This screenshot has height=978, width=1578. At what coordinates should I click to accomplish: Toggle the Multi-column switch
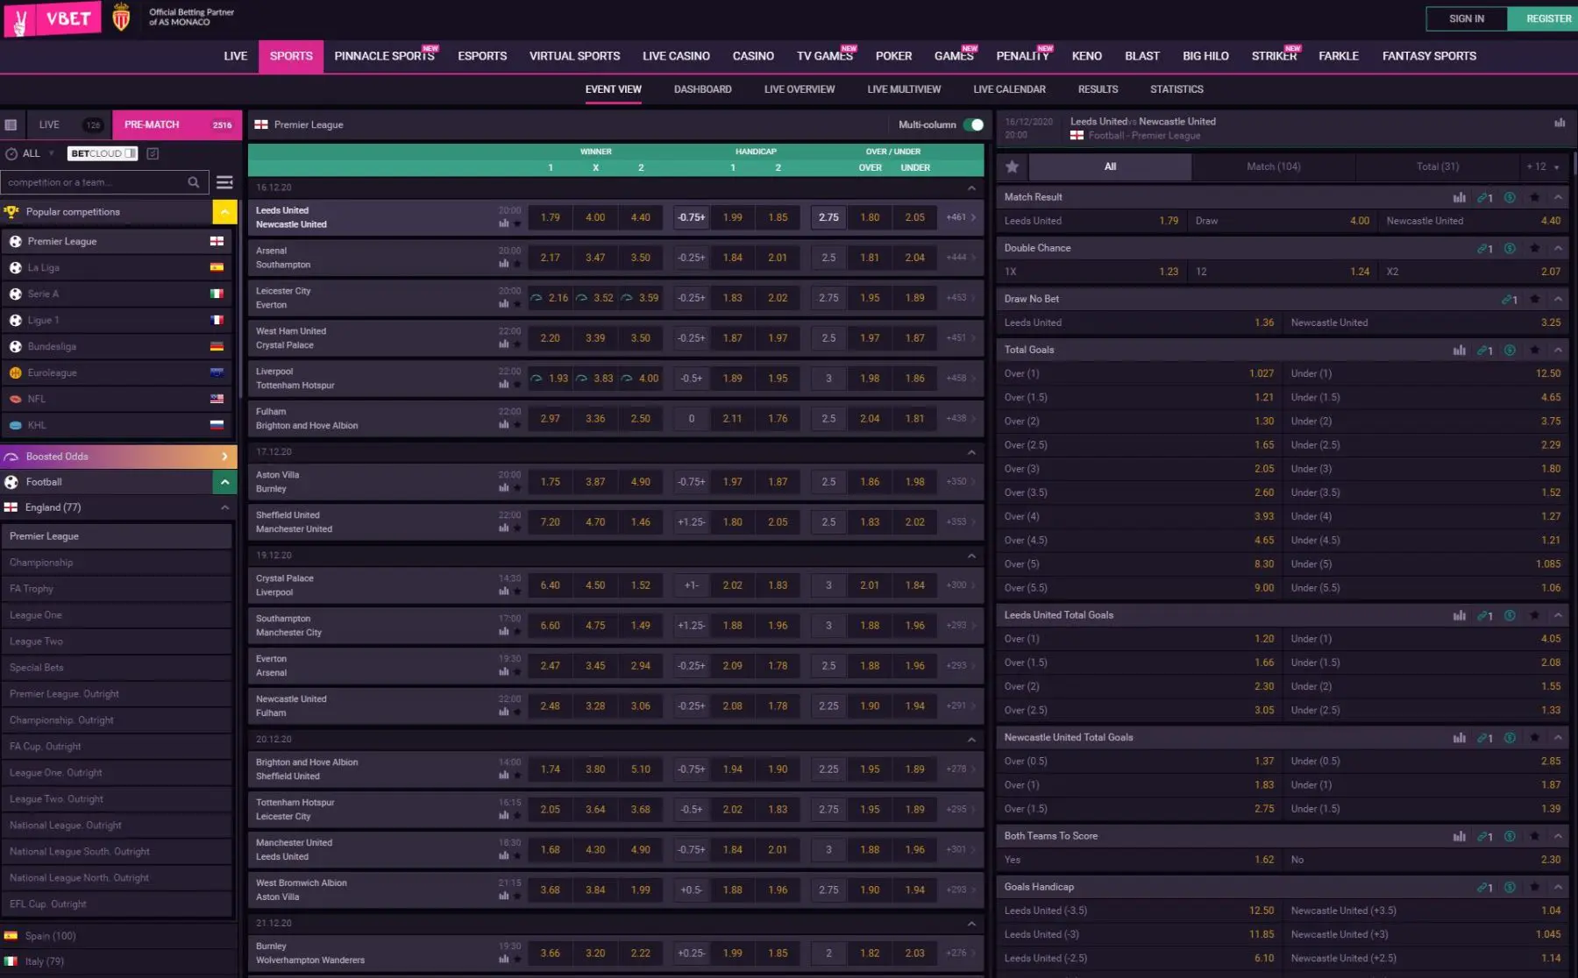click(x=973, y=124)
